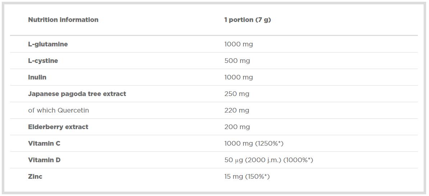429x196 pixels.
Task: Select the 220 mg Quercetin value
Action: pos(237,110)
